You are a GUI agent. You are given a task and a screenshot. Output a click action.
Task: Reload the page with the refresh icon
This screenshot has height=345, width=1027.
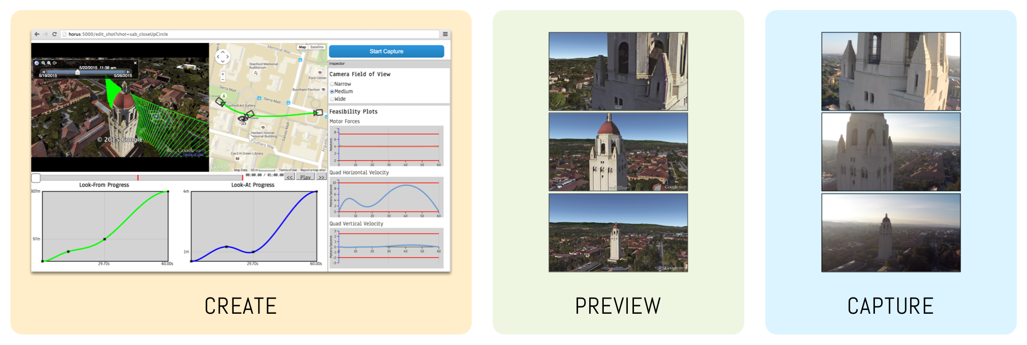pos(54,34)
